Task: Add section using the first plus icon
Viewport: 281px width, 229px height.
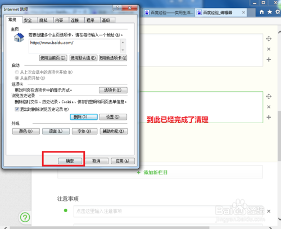Action: [x=269, y=60]
